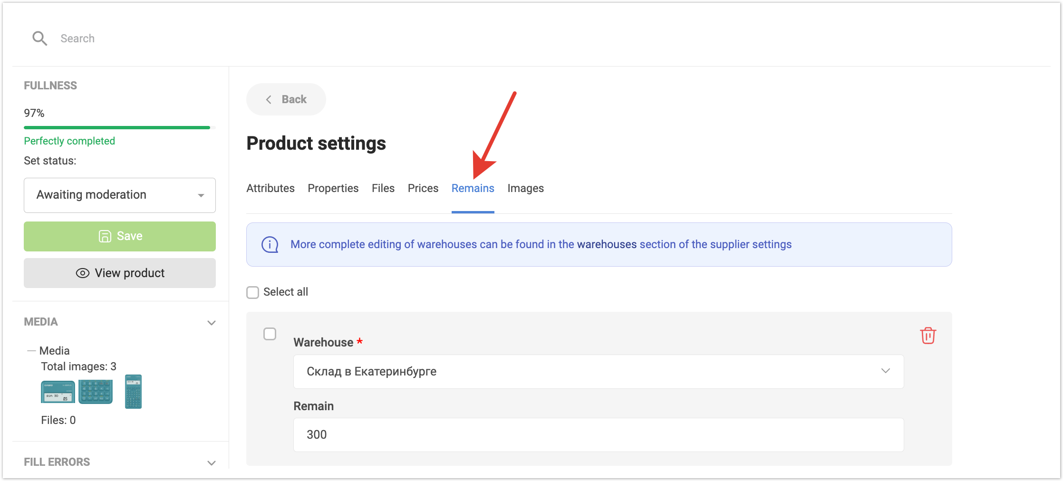
Task: Open the Set status dropdown
Action: coord(119,195)
